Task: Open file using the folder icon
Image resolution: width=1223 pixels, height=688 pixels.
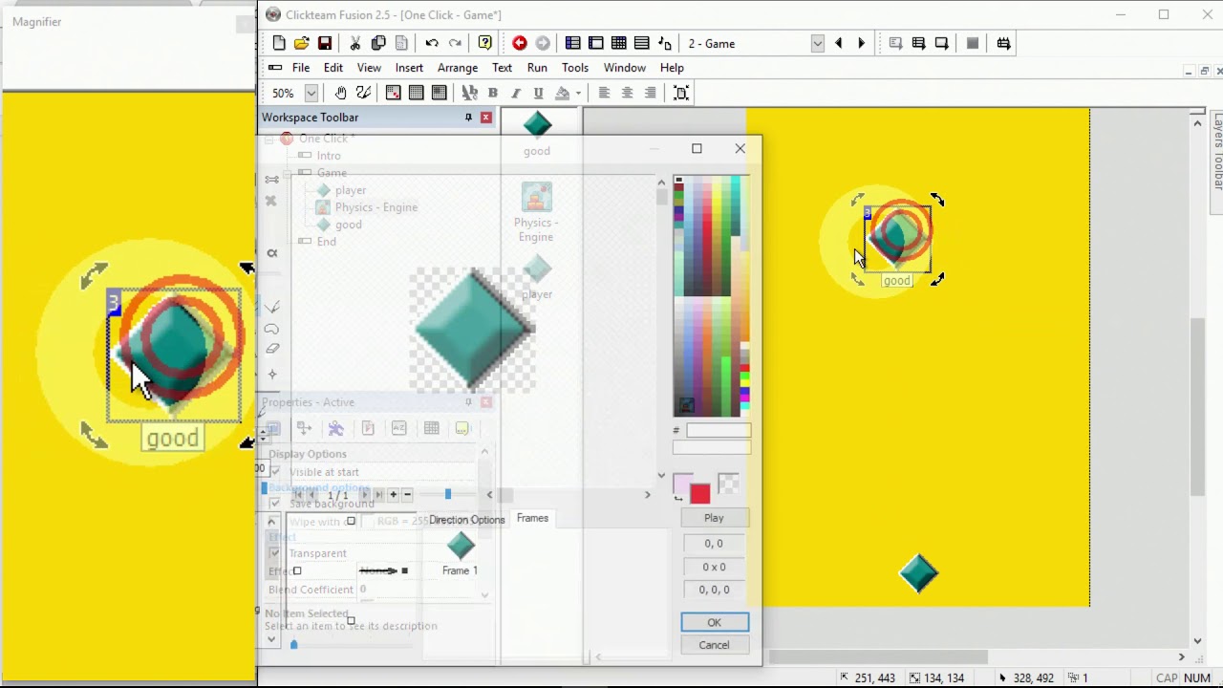Action: point(302,43)
